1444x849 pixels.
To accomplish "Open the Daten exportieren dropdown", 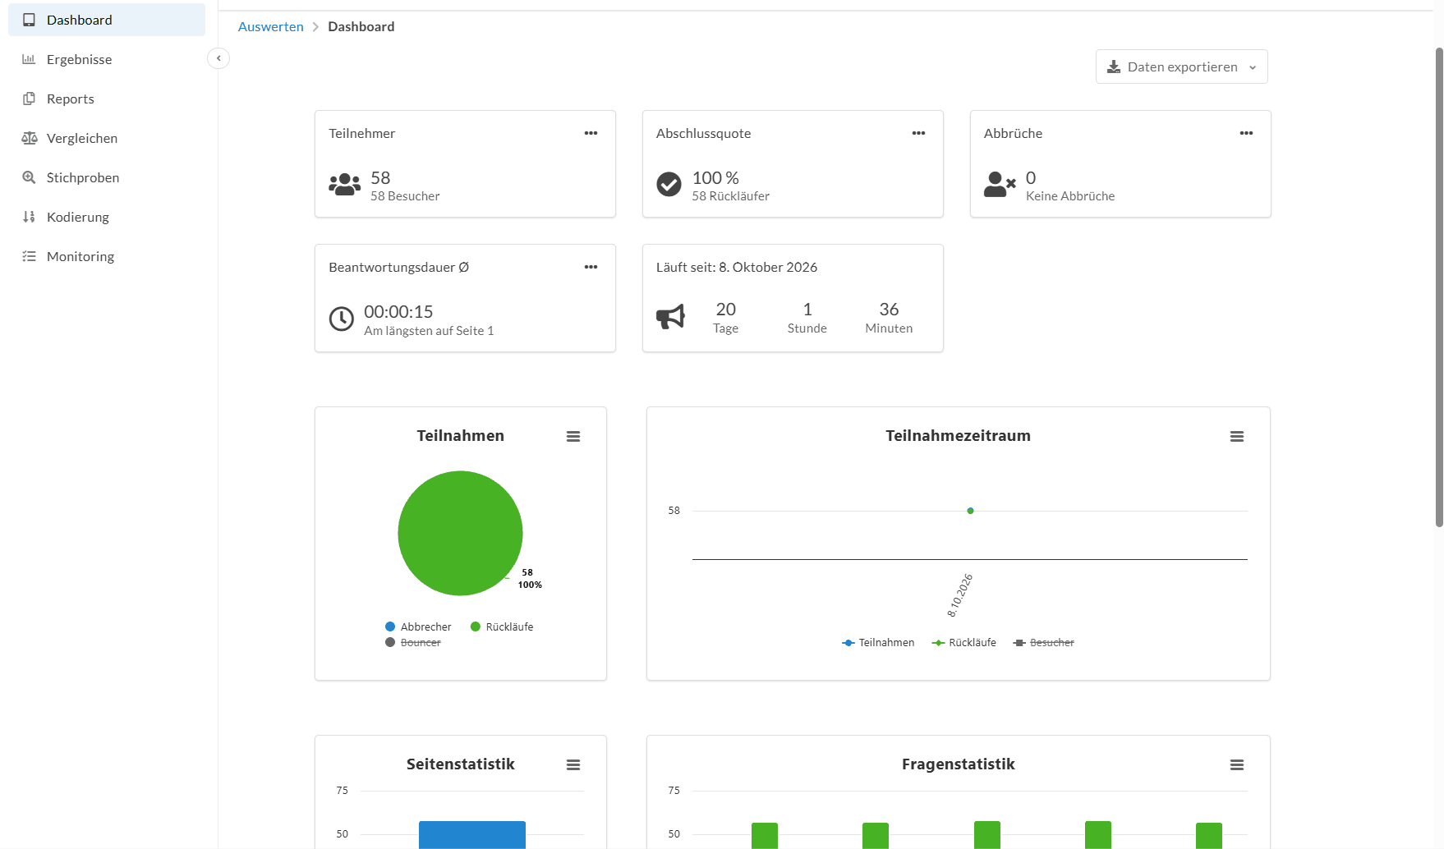I will (1181, 67).
